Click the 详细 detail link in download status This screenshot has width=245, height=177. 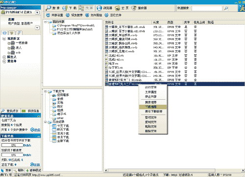(x=35, y=164)
